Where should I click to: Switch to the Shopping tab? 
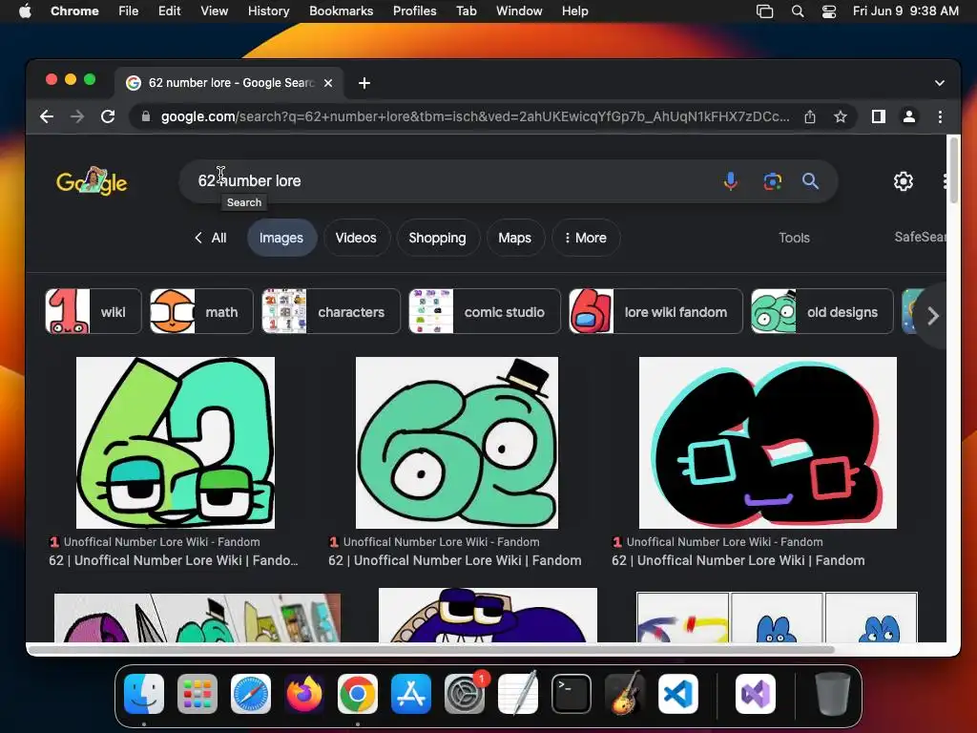coord(437,238)
